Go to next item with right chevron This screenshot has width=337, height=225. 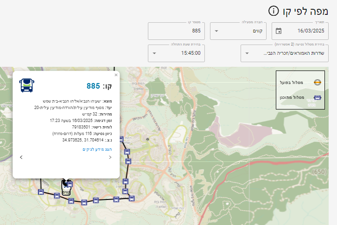(110, 158)
